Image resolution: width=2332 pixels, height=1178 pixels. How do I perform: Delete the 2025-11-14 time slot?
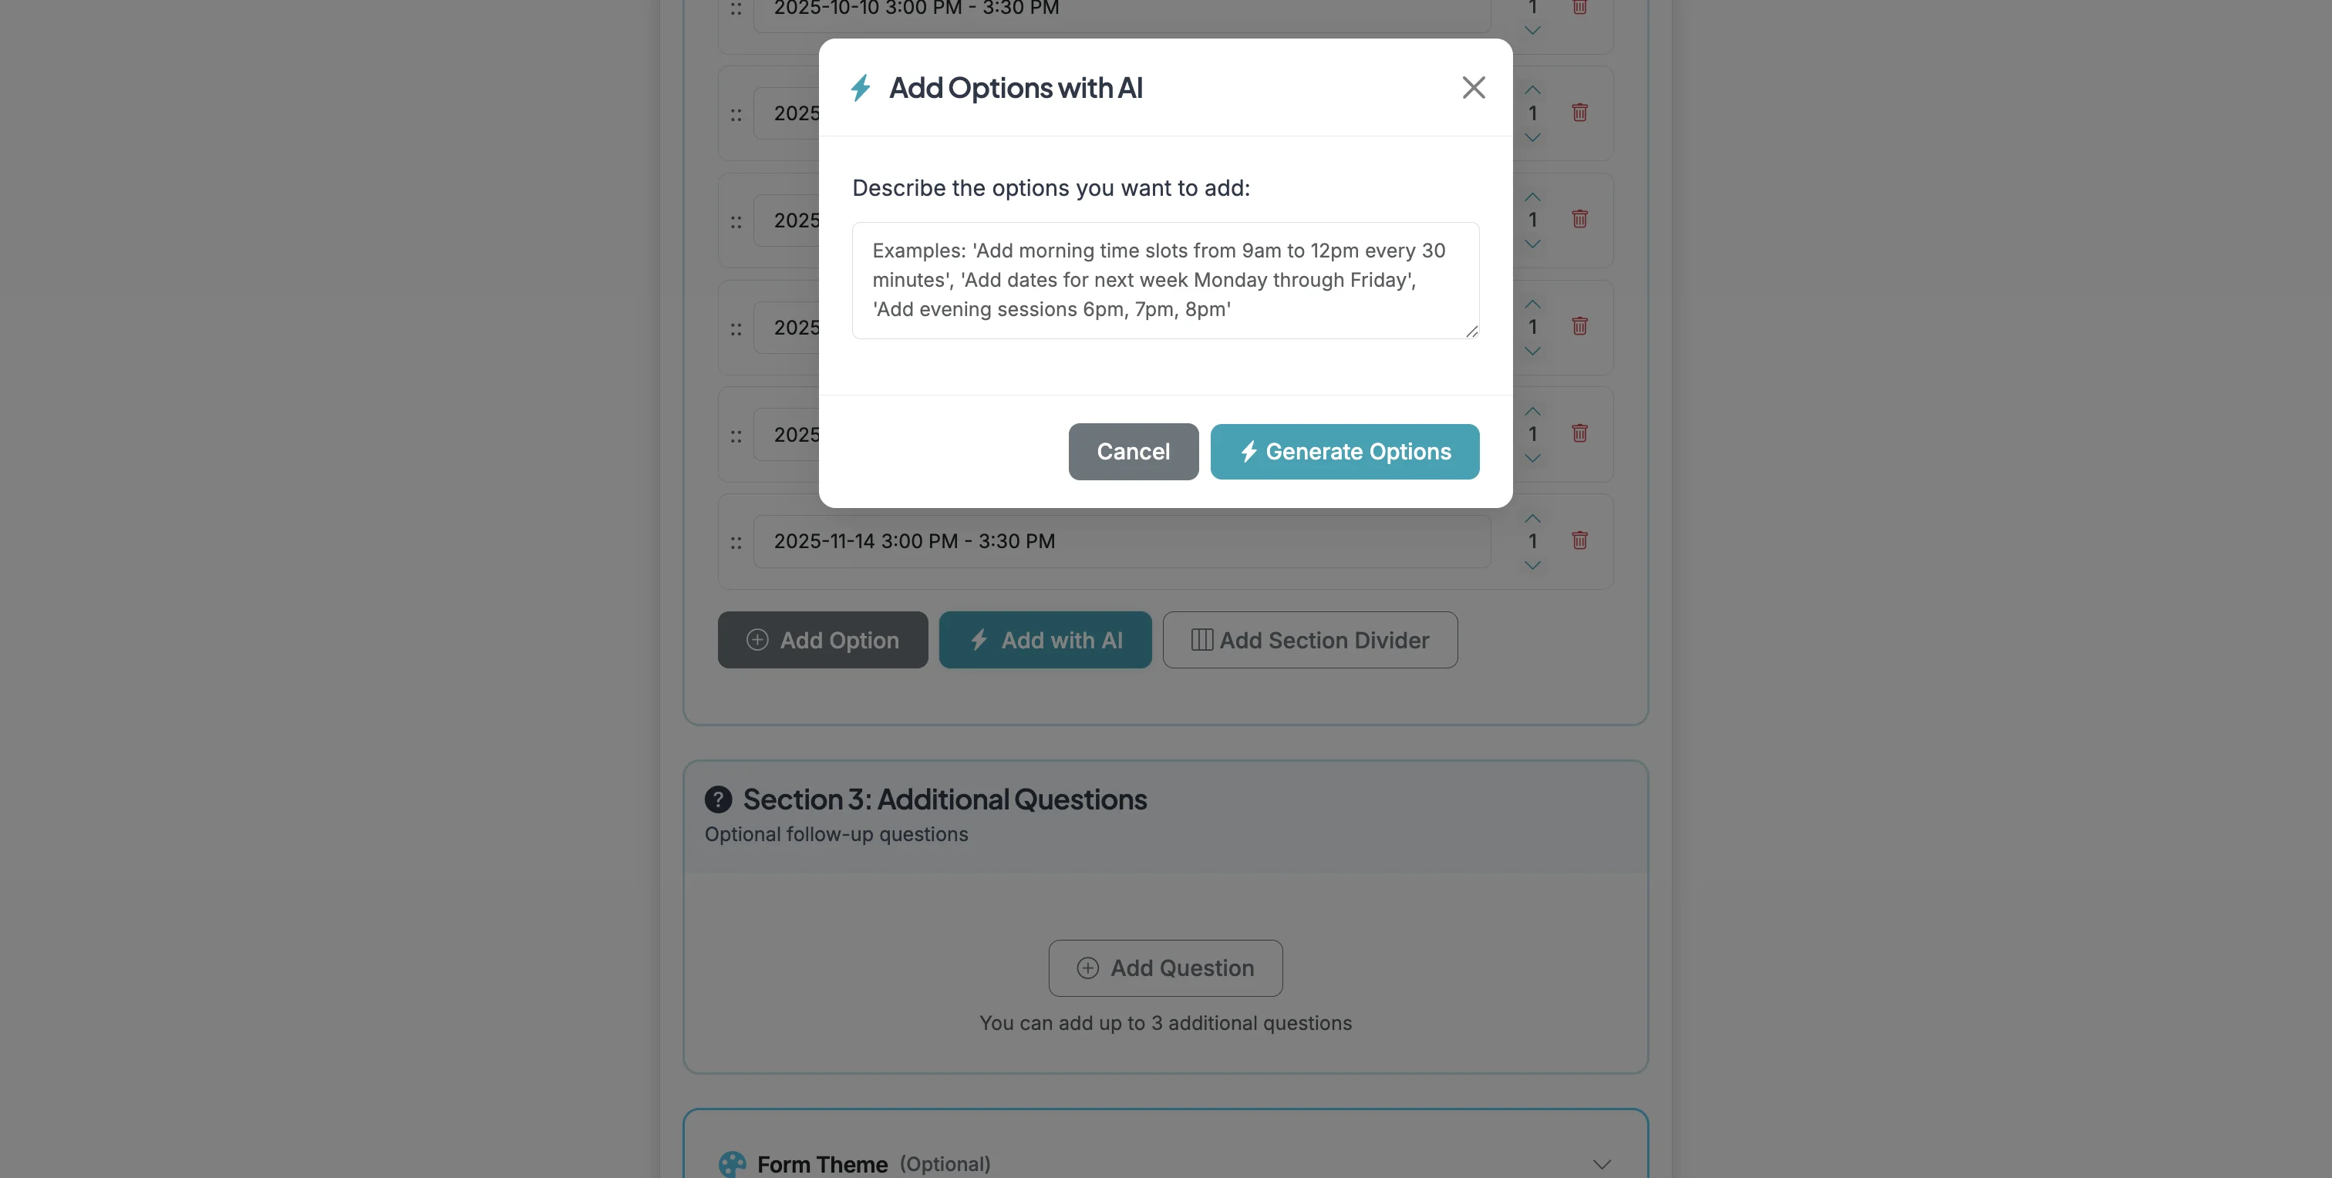point(1579,540)
